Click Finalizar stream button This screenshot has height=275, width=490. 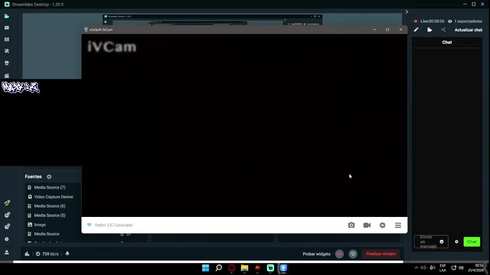click(x=381, y=254)
